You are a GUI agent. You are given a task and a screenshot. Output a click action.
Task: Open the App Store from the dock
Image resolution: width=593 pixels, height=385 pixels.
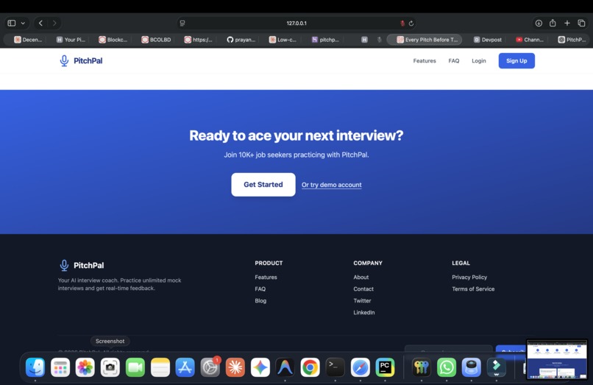coord(185,367)
